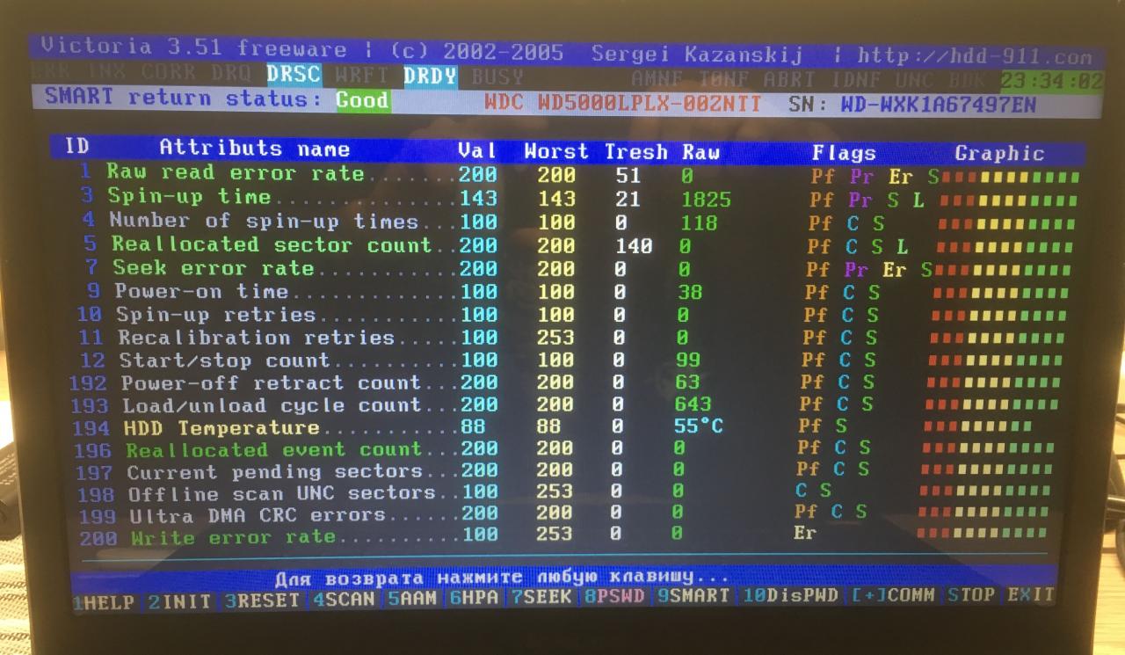Click the 1HELP function key label

(106, 602)
